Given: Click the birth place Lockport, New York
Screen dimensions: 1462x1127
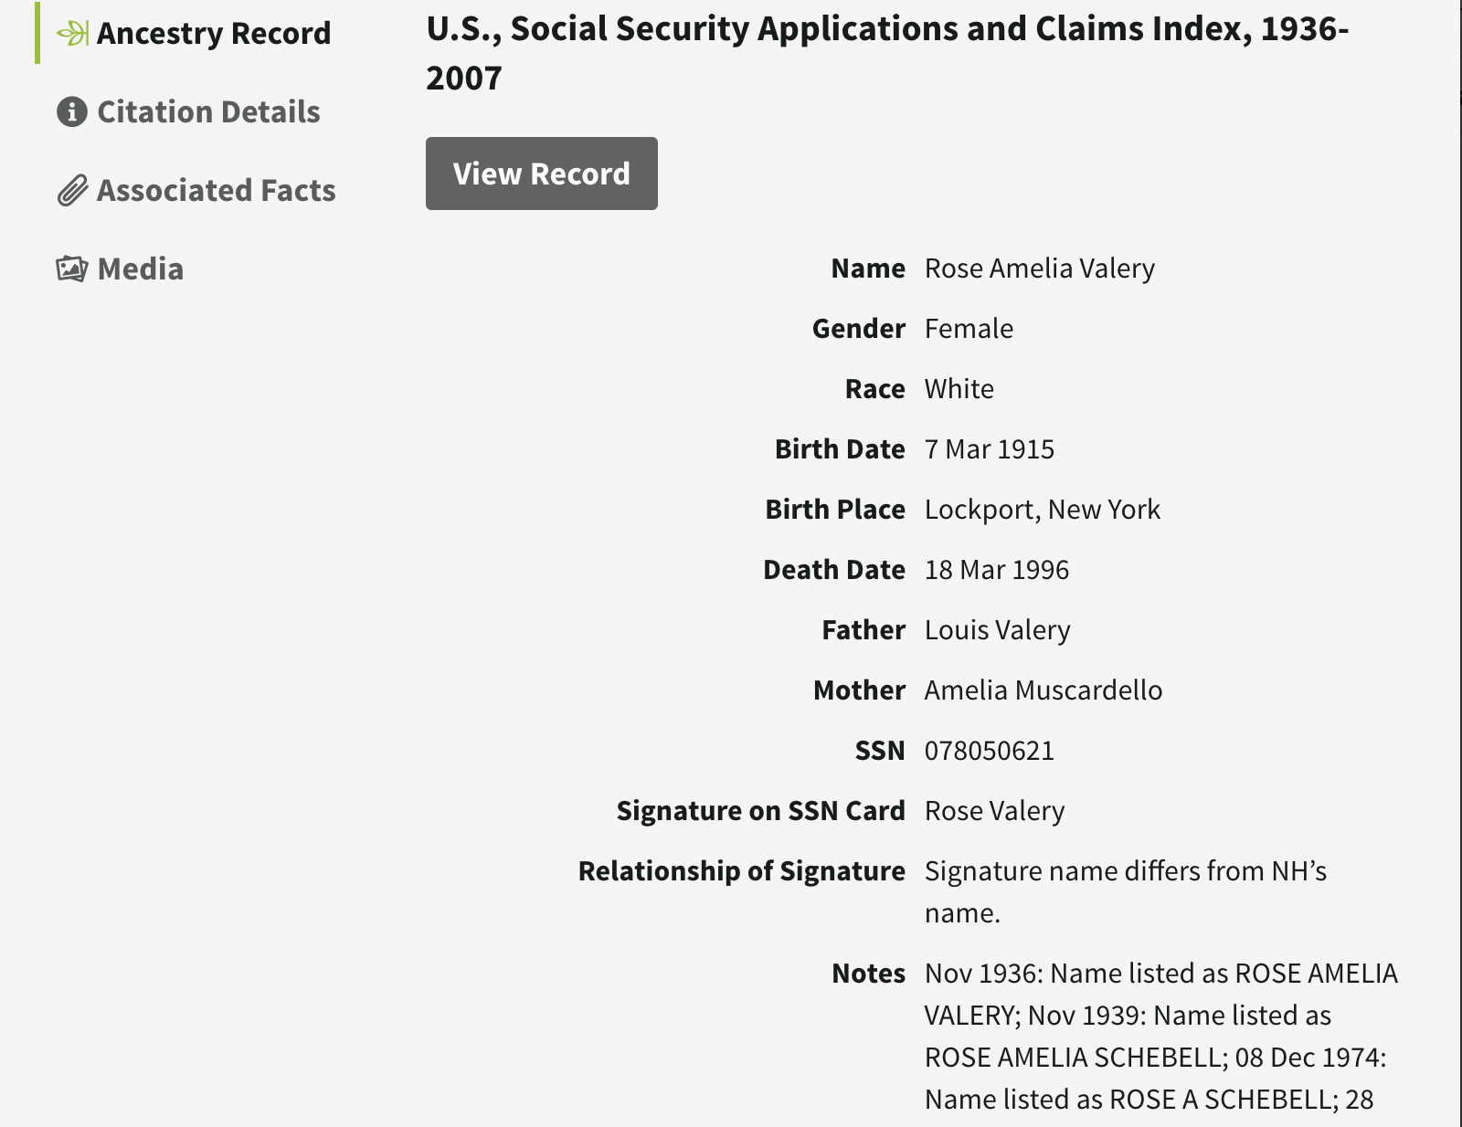Looking at the screenshot, I should [1042, 510].
